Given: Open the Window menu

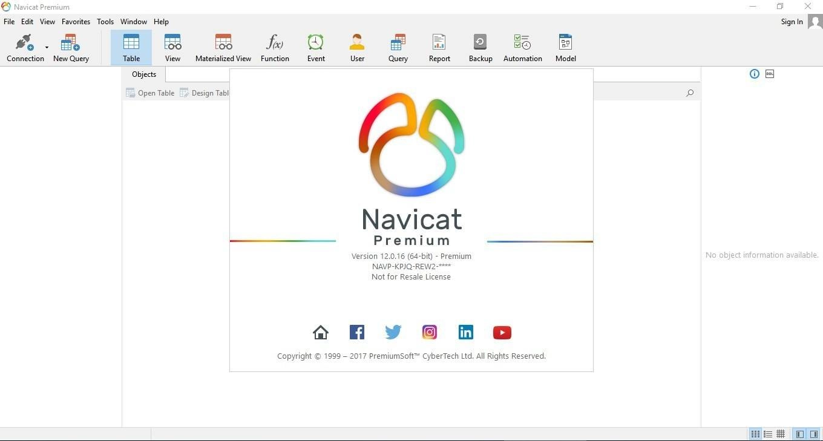Looking at the screenshot, I should coord(134,22).
